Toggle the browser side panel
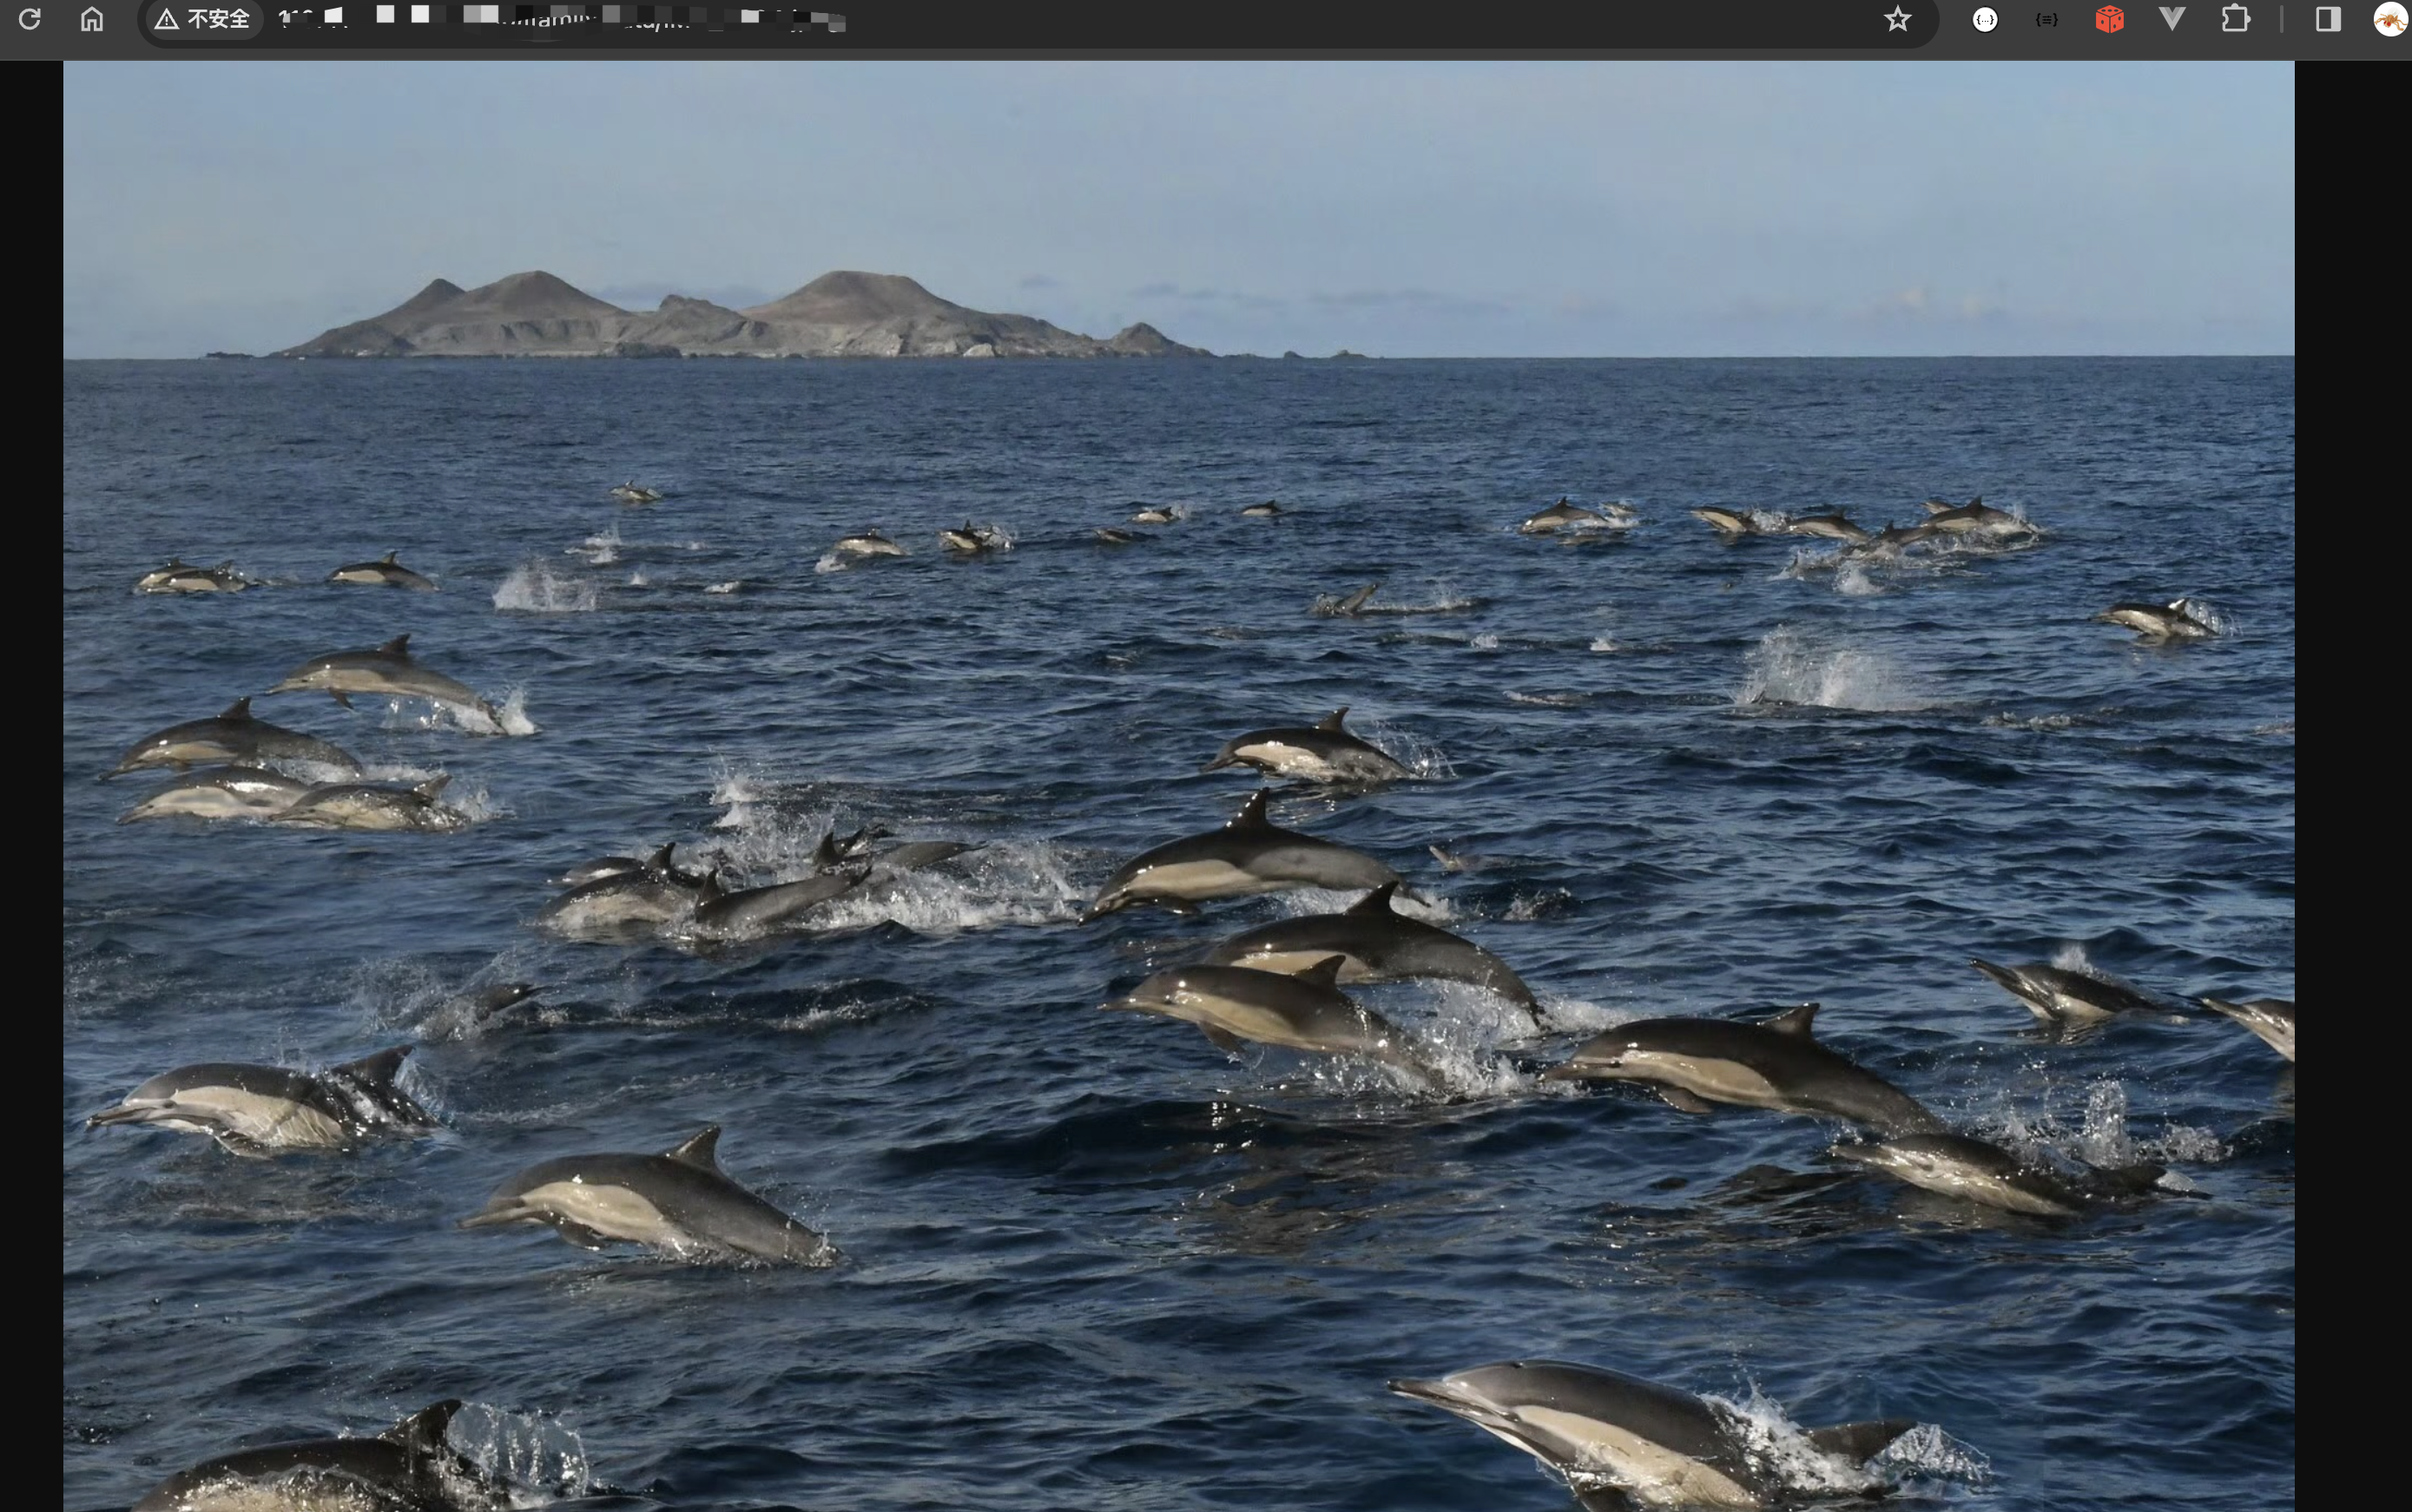Image resolution: width=2412 pixels, height=1512 pixels. (2328, 19)
